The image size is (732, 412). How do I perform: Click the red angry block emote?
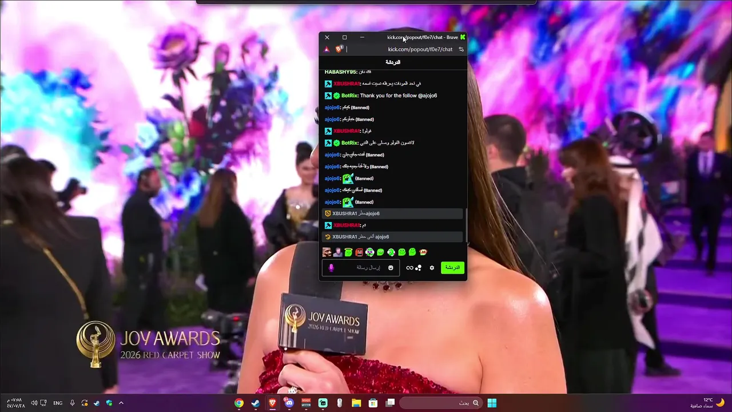[x=359, y=252]
